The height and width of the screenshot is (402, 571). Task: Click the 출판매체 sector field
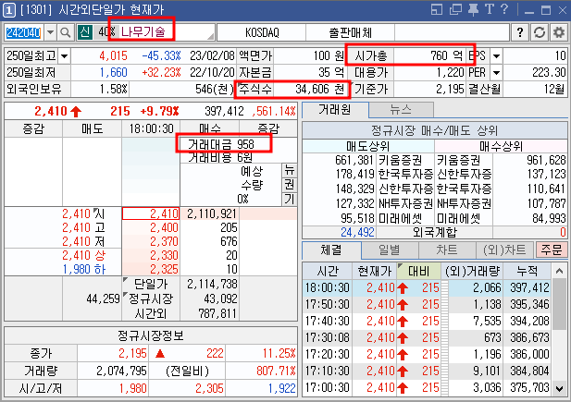coord(350,32)
